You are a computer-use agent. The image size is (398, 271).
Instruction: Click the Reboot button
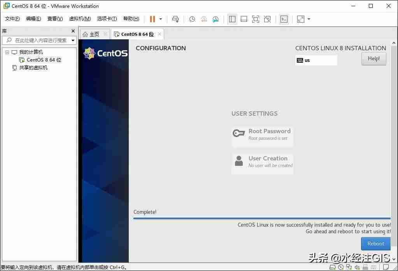tap(376, 244)
